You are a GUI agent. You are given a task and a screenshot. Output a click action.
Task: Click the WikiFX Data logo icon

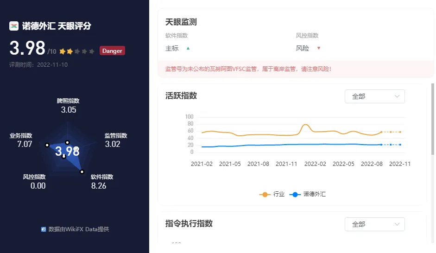44,229
